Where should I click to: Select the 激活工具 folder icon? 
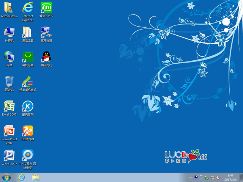(27, 32)
